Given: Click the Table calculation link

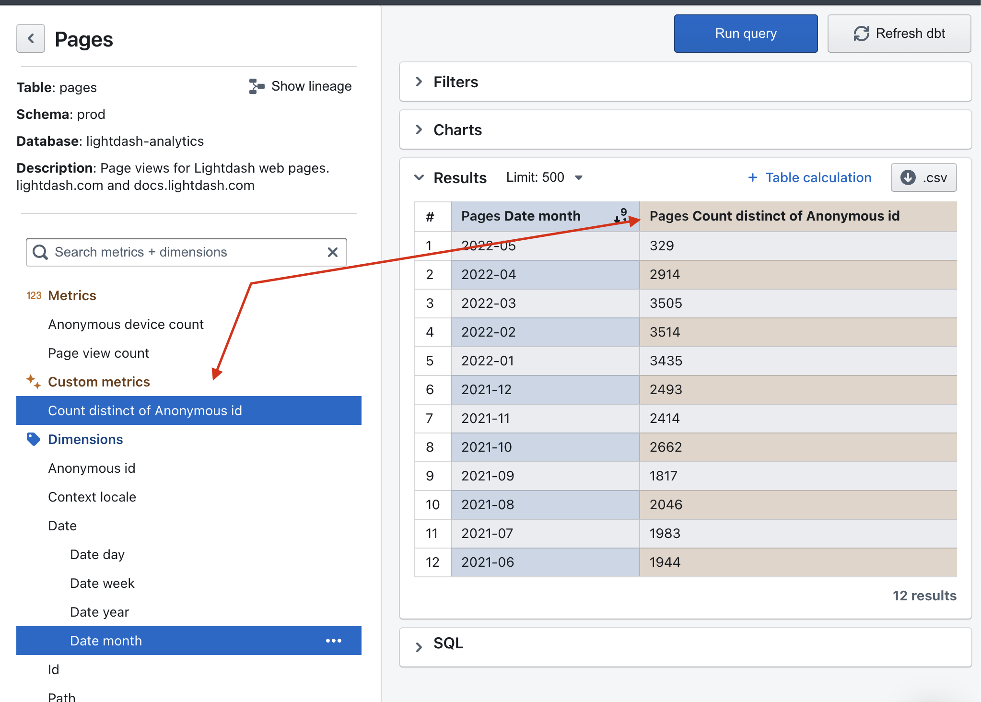Looking at the screenshot, I should (810, 177).
